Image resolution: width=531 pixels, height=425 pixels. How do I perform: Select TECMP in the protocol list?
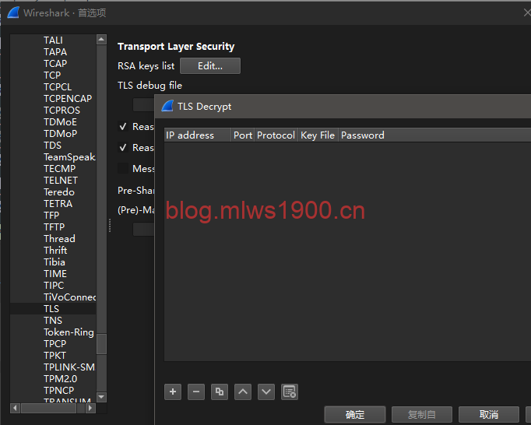click(x=60, y=169)
